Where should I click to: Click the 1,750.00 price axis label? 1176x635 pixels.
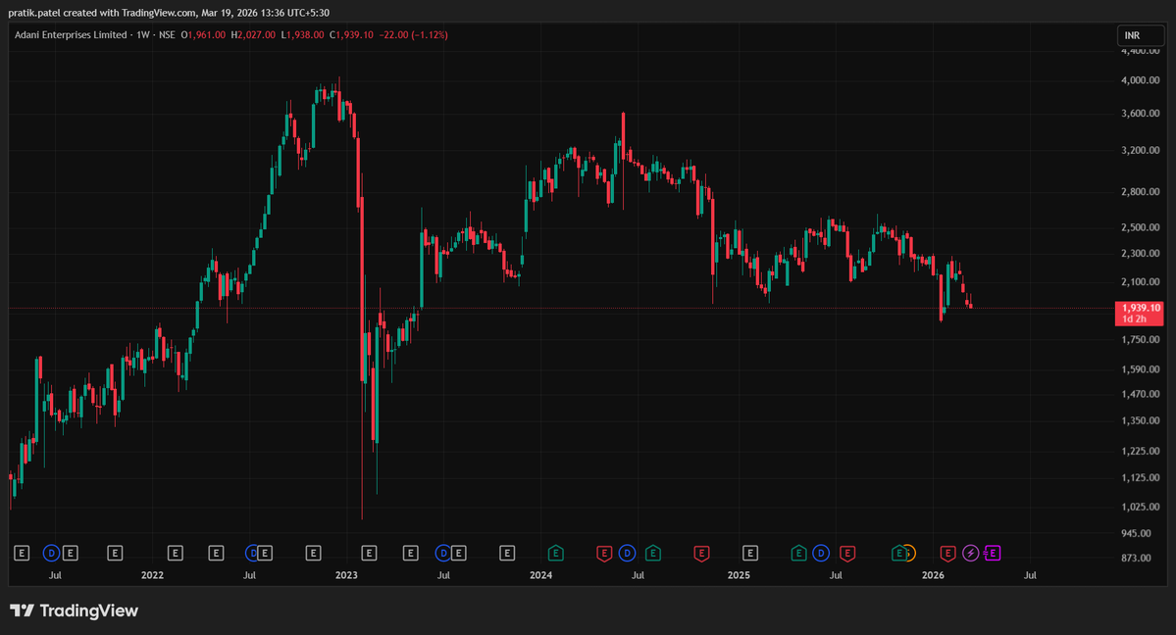coord(1140,340)
